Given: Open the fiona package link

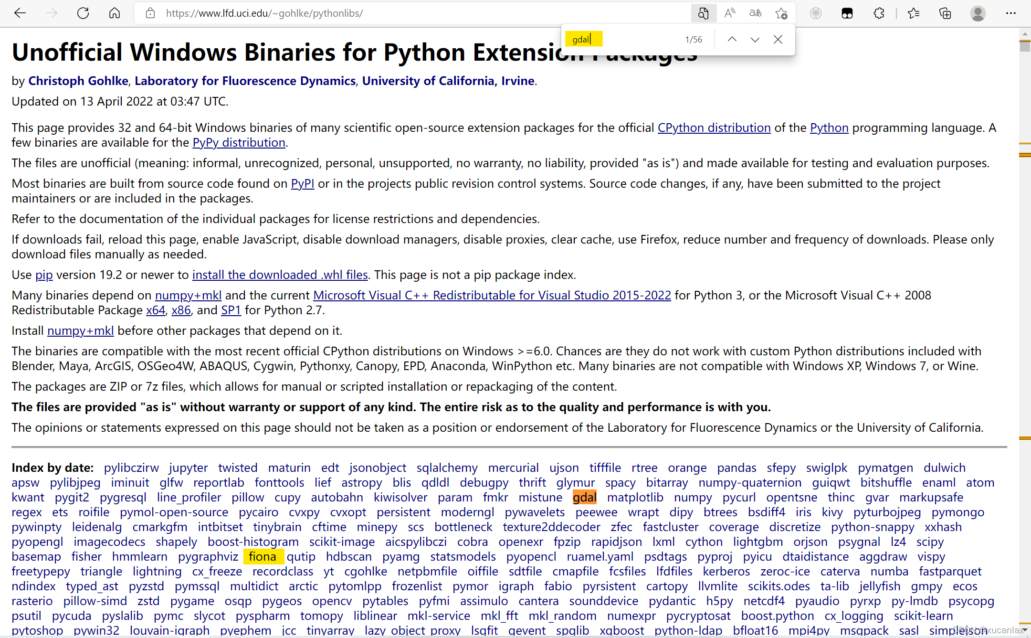Looking at the screenshot, I should point(263,557).
